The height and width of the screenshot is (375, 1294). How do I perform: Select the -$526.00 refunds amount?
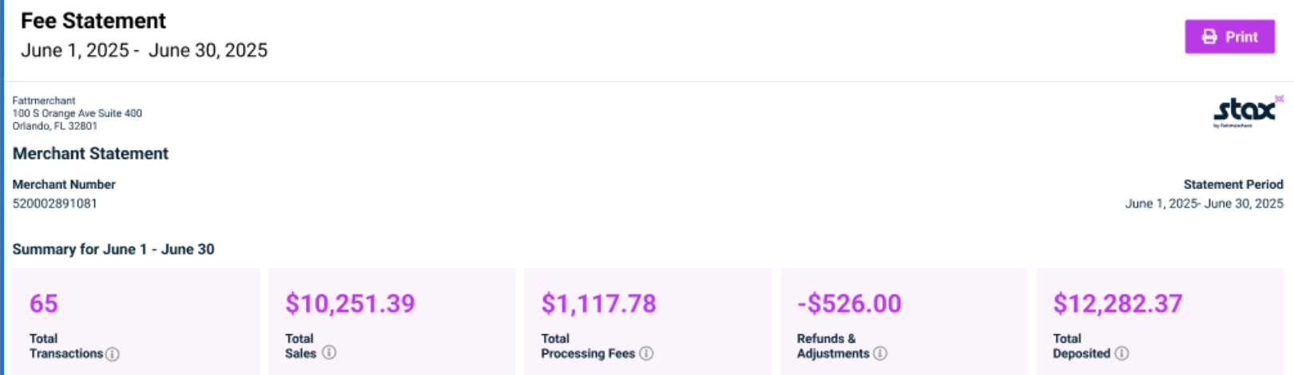coord(849,303)
